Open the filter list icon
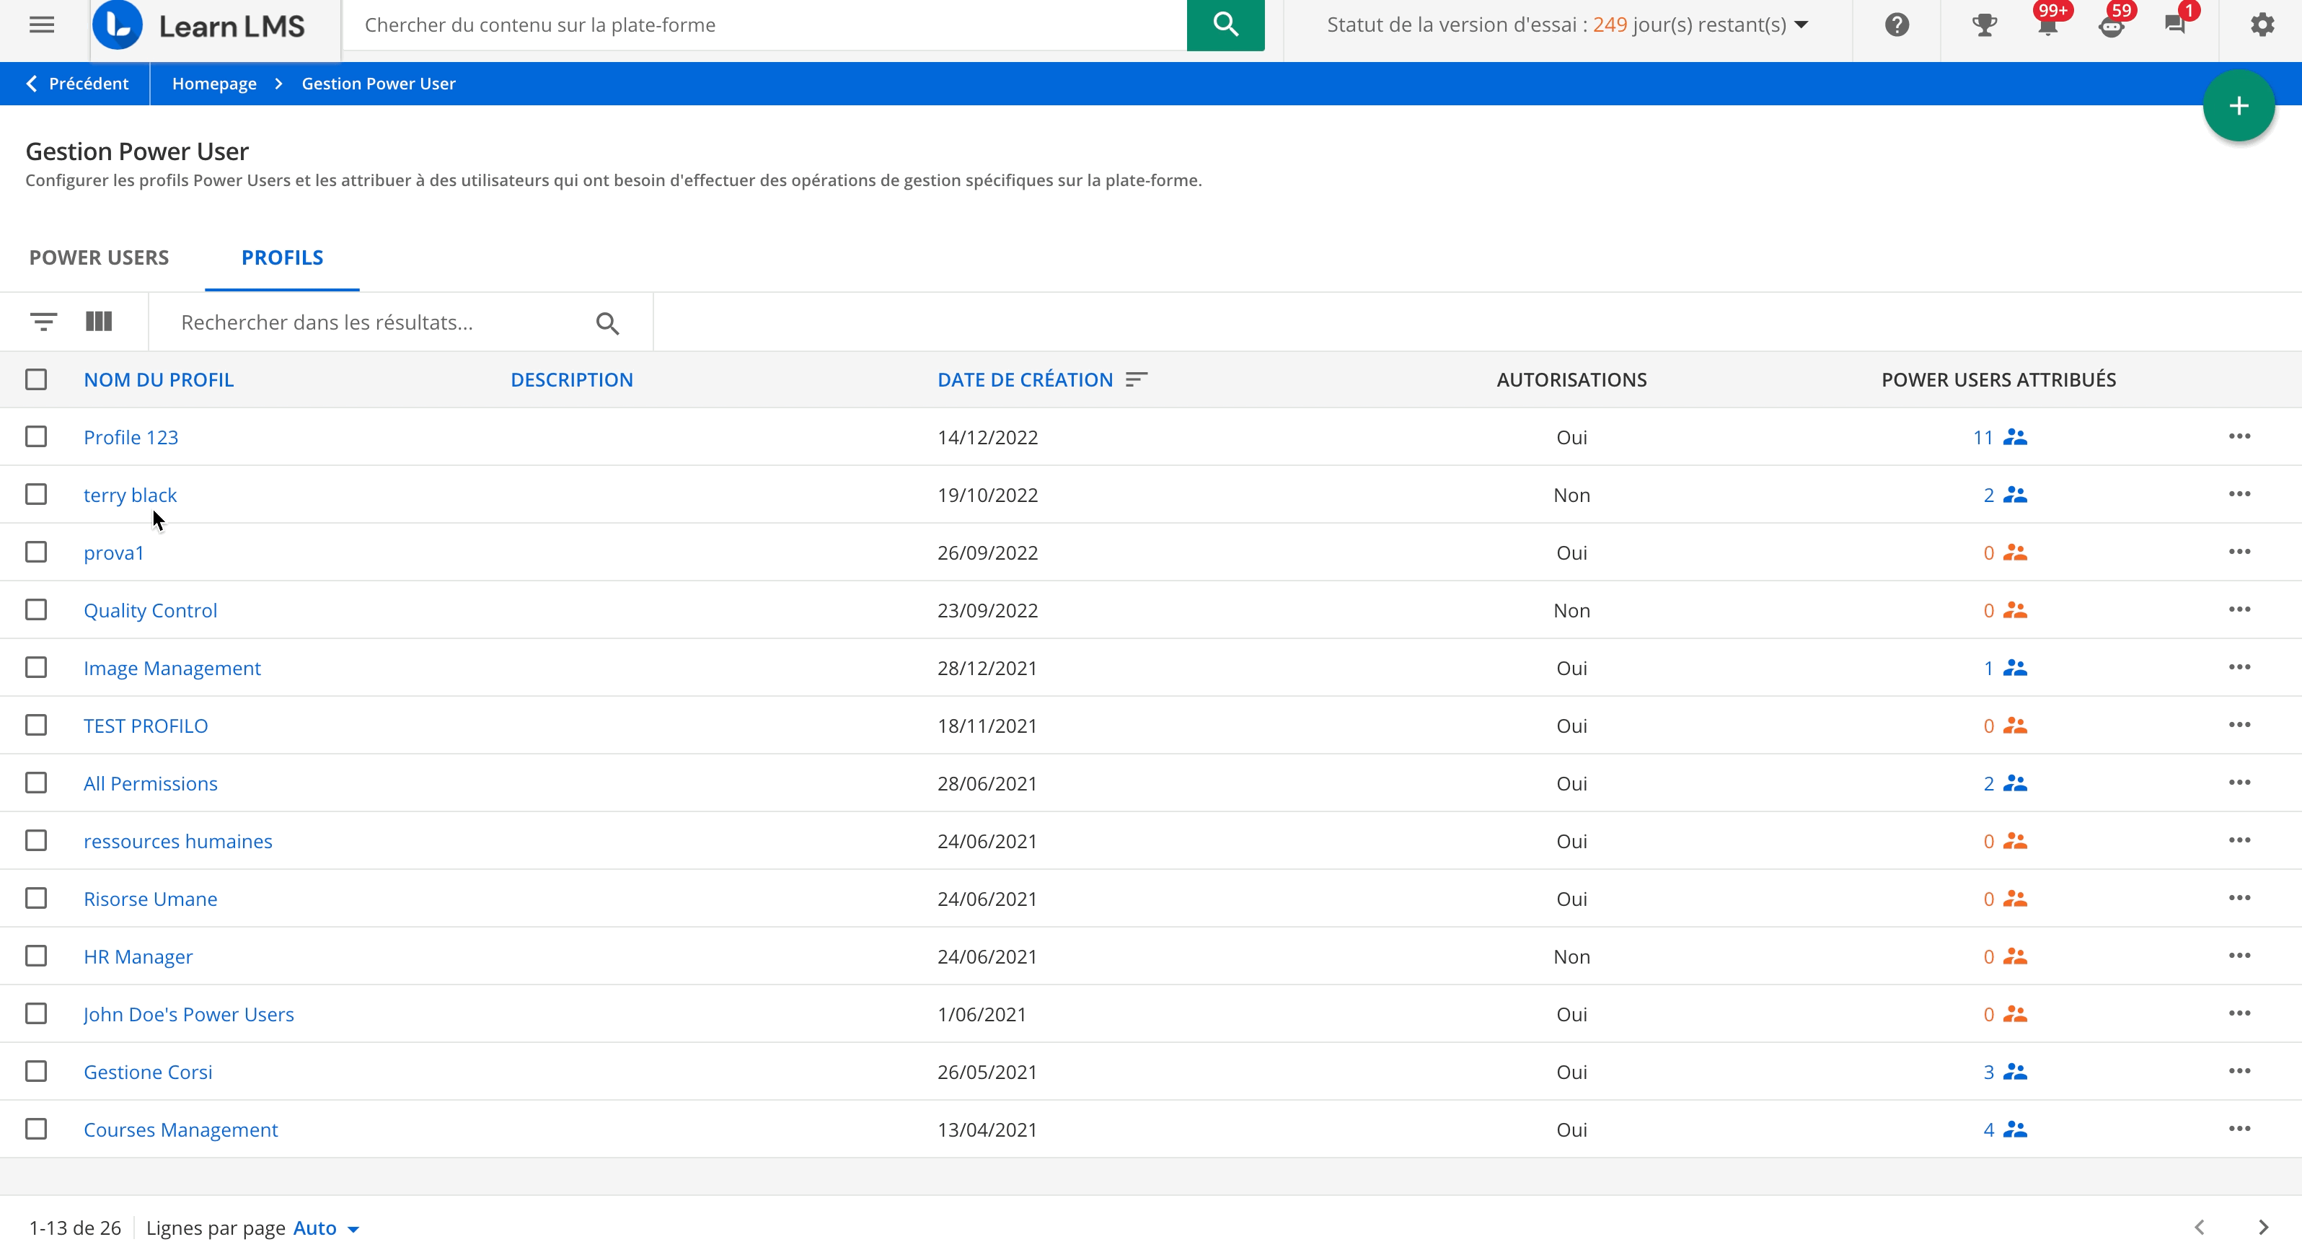2302x1255 pixels. point(43,322)
